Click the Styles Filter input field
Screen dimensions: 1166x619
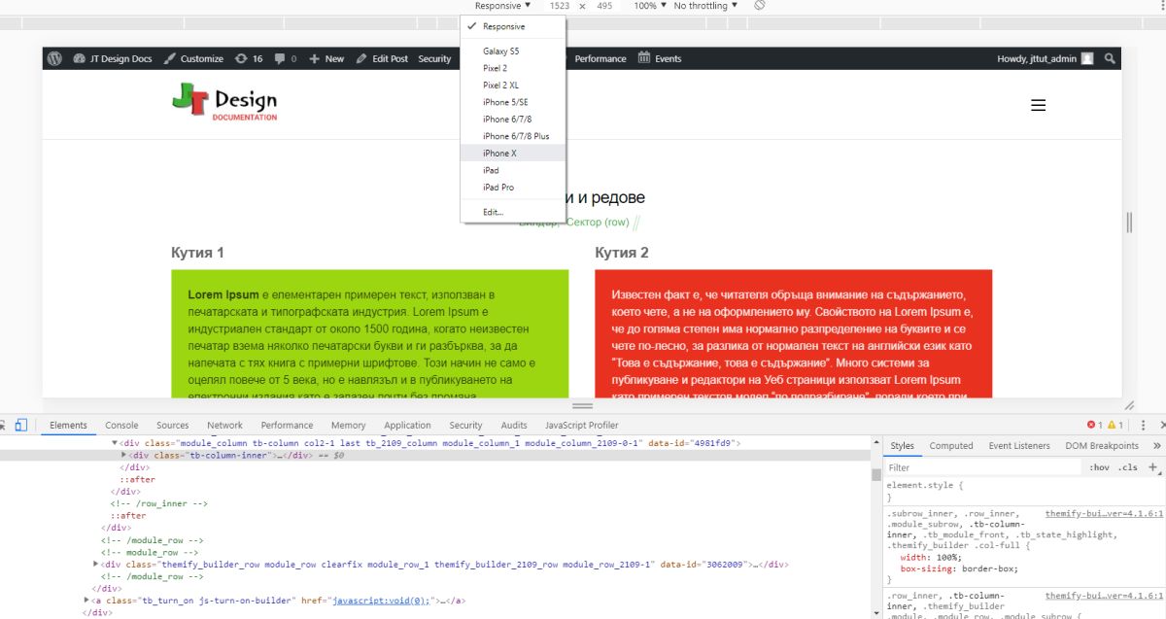[x=982, y=467]
